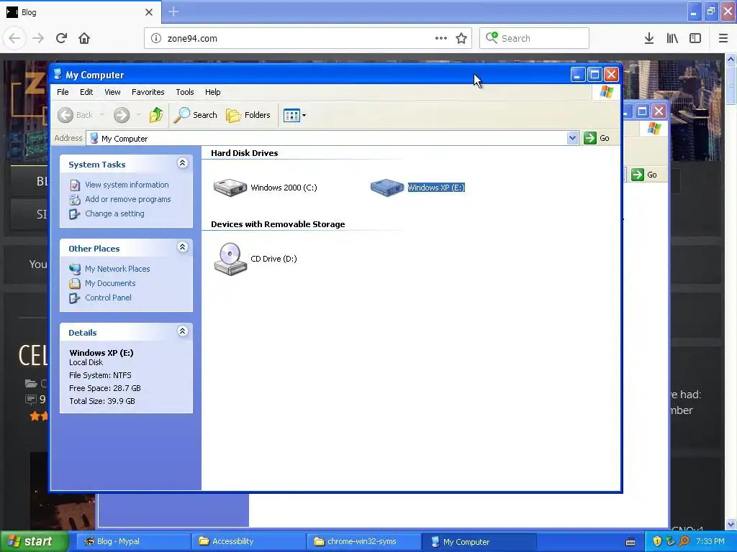Select the CD Drive (D:) icon
Image resolution: width=737 pixels, height=552 pixels.
(230, 259)
